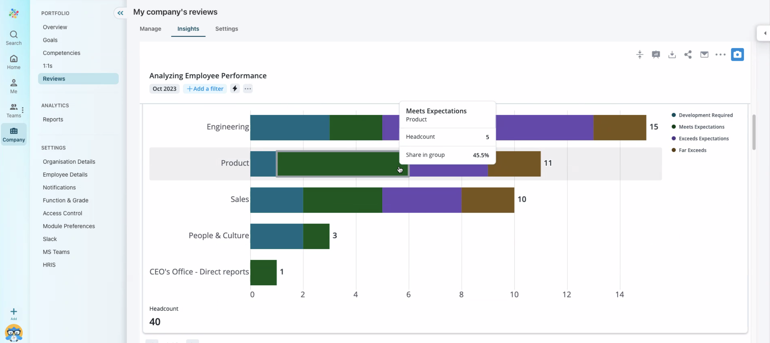
Task: Select Reviews in the sidebar
Action: pos(78,79)
